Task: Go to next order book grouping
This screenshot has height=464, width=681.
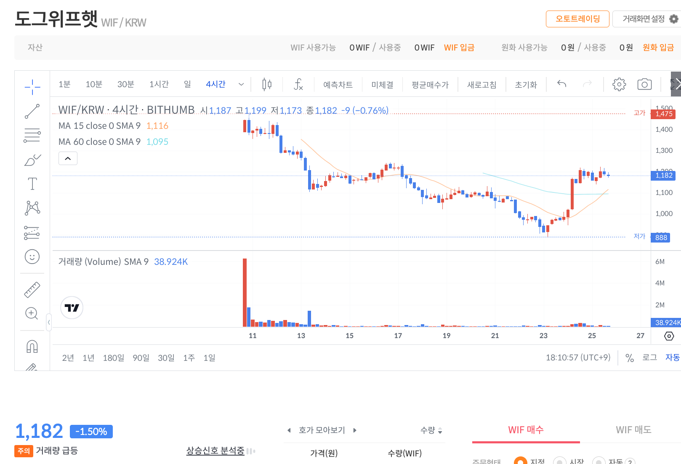Action: (x=355, y=430)
